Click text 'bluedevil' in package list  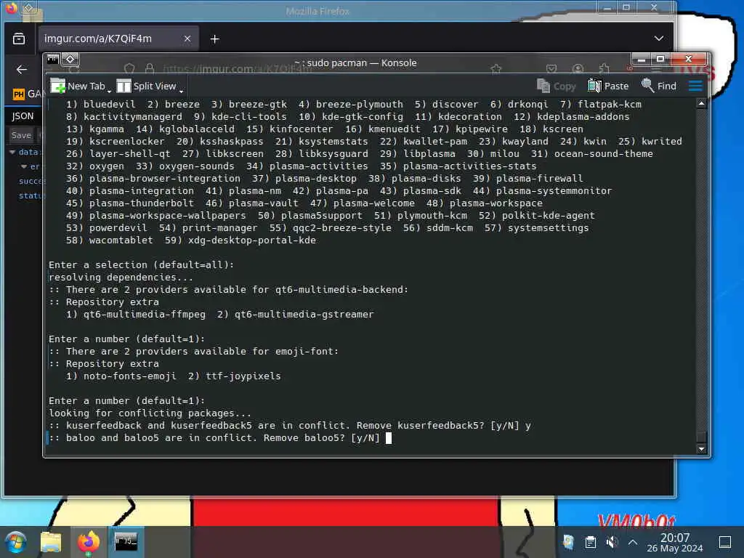(x=110, y=104)
